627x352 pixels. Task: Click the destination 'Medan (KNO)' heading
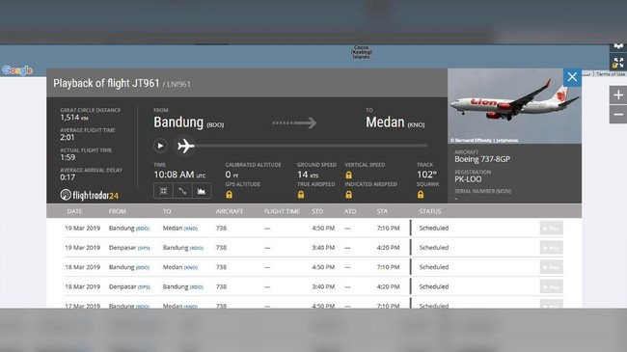395,122
